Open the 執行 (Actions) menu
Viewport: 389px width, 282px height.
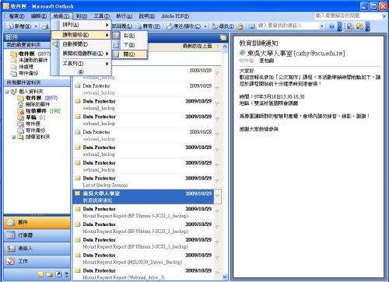124,16
